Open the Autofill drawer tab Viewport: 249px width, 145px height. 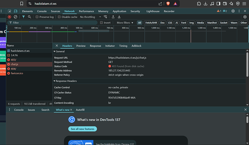click(80, 110)
